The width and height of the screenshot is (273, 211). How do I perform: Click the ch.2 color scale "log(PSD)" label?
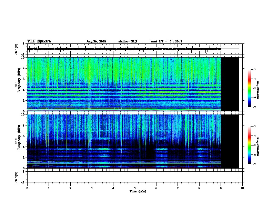(x=258, y=147)
